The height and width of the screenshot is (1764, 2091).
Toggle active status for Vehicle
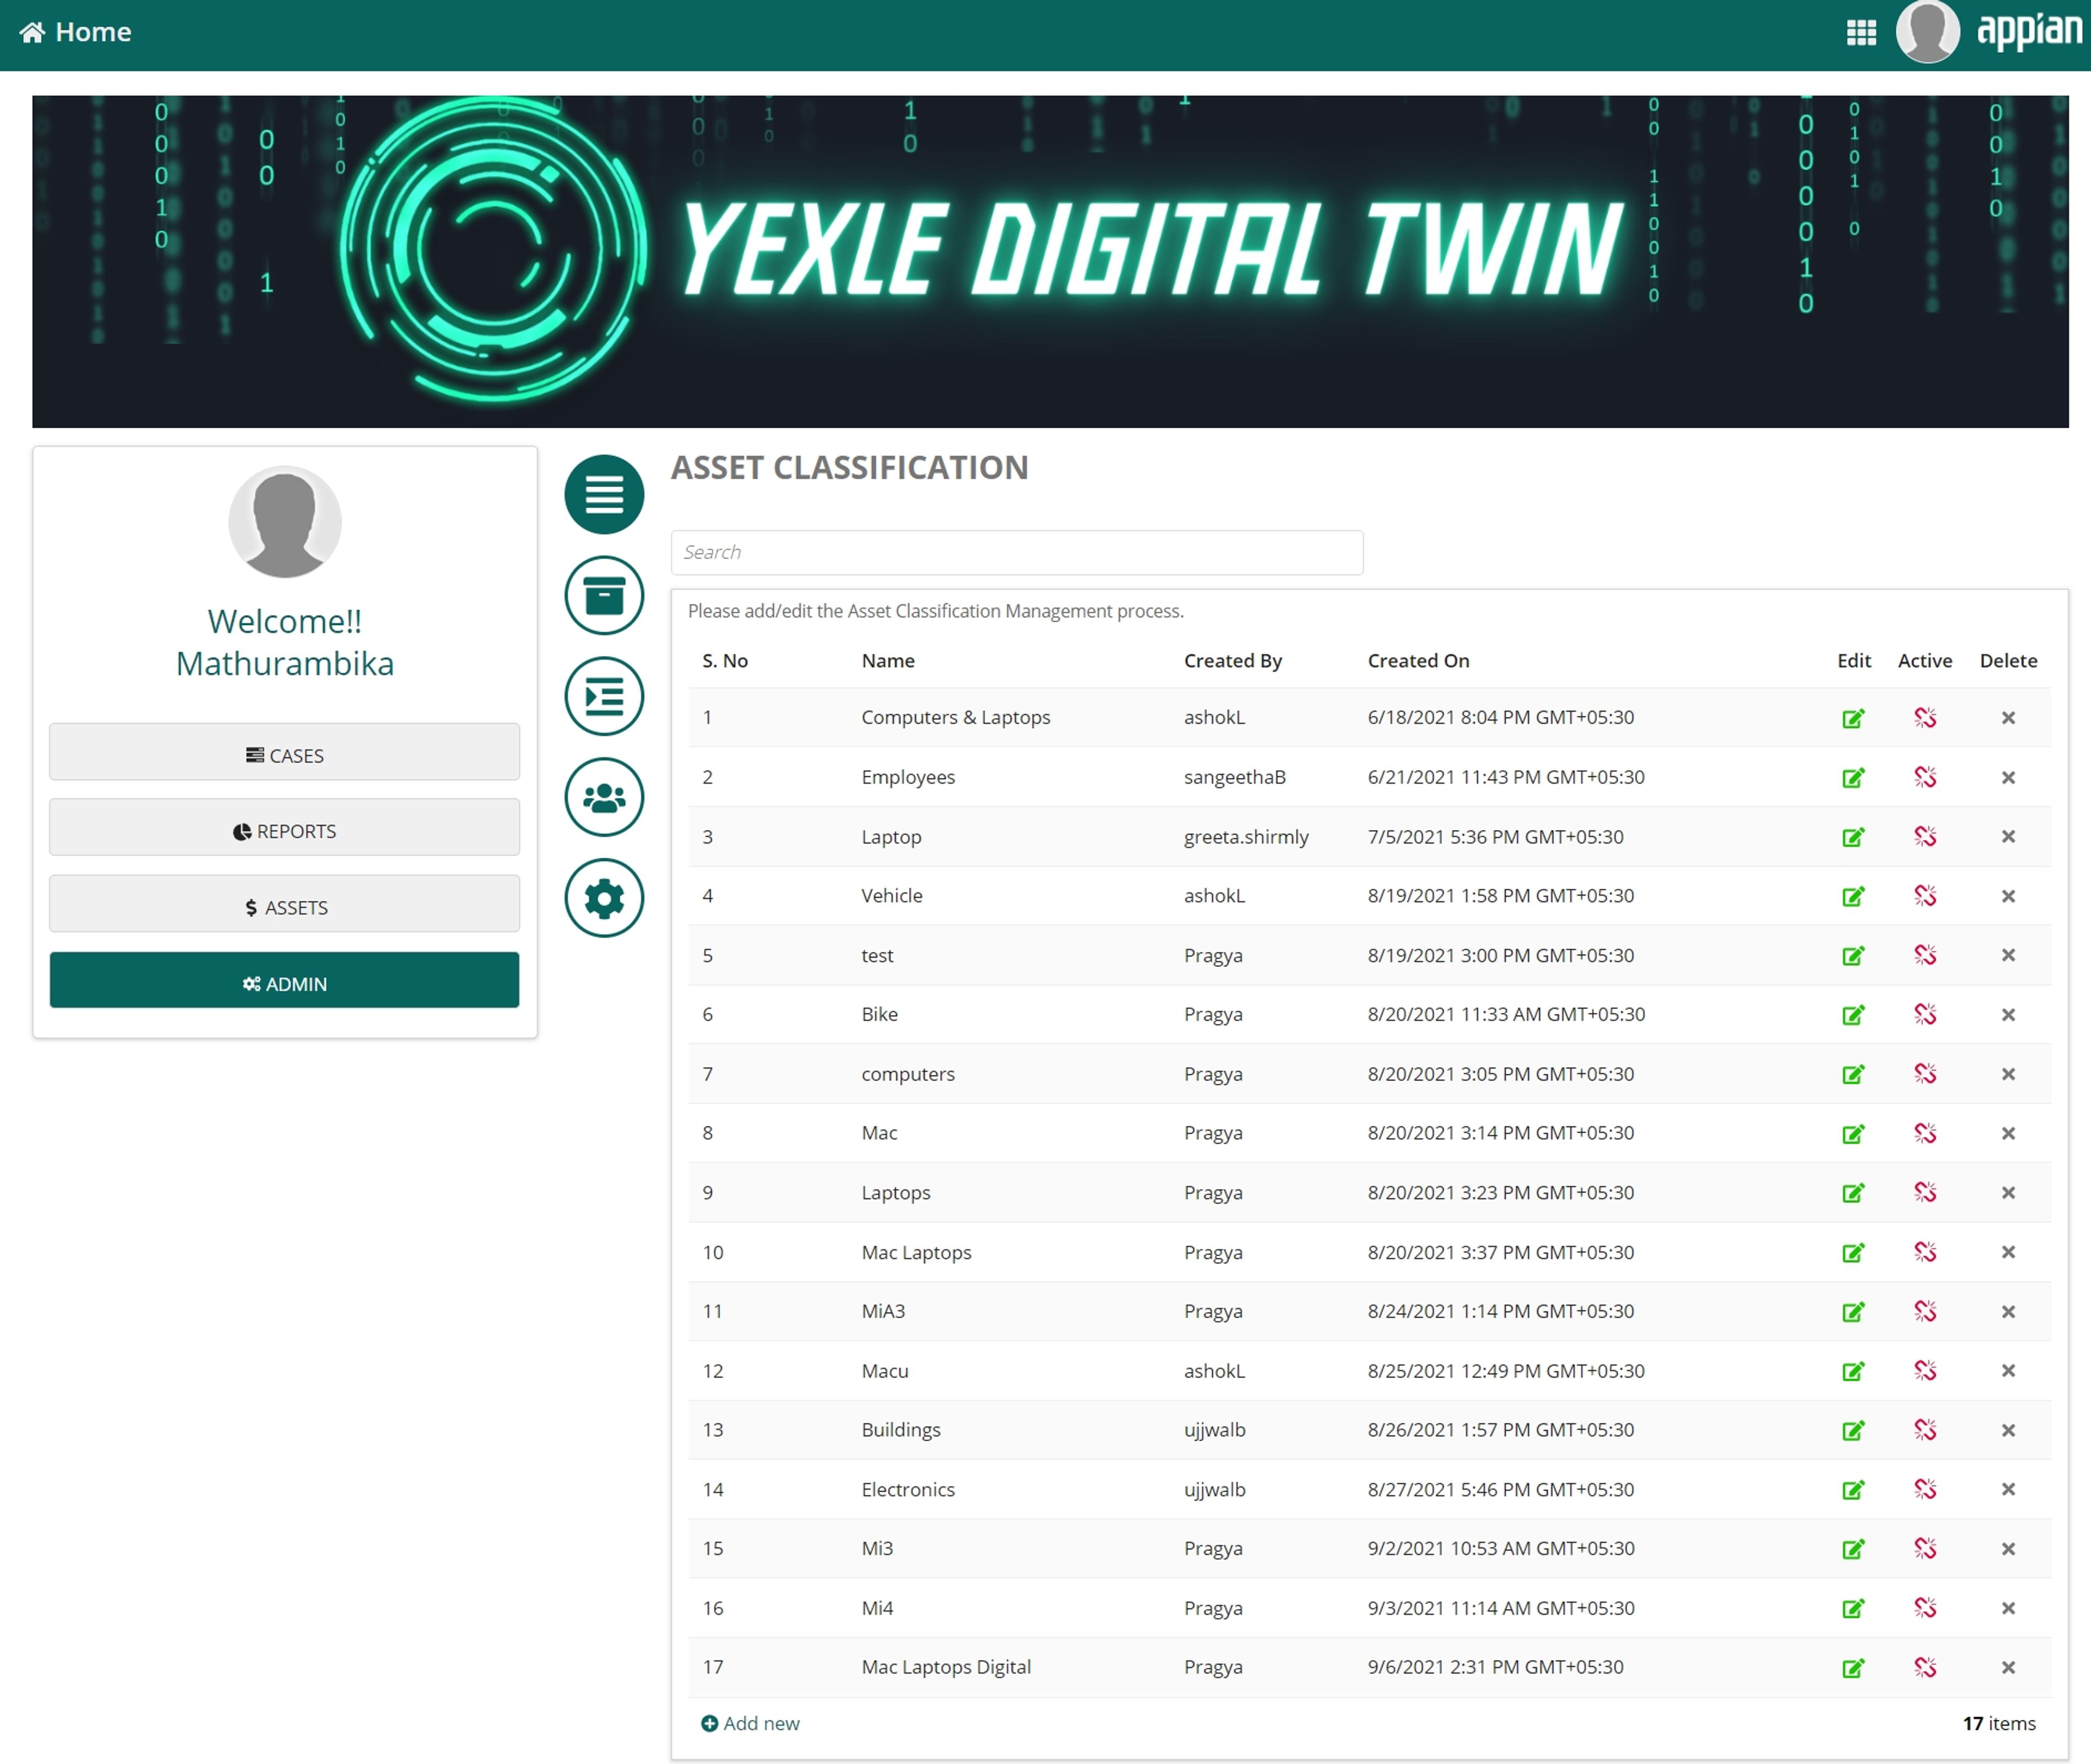(x=1925, y=896)
